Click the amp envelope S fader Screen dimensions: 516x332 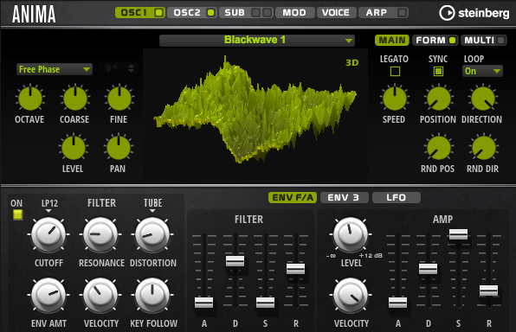tap(458, 234)
